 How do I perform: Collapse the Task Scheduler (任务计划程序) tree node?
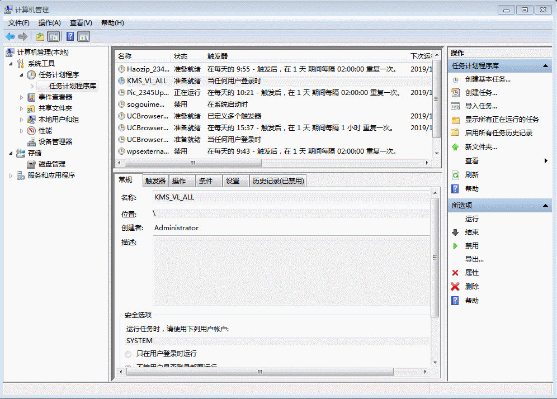(21, 75)
